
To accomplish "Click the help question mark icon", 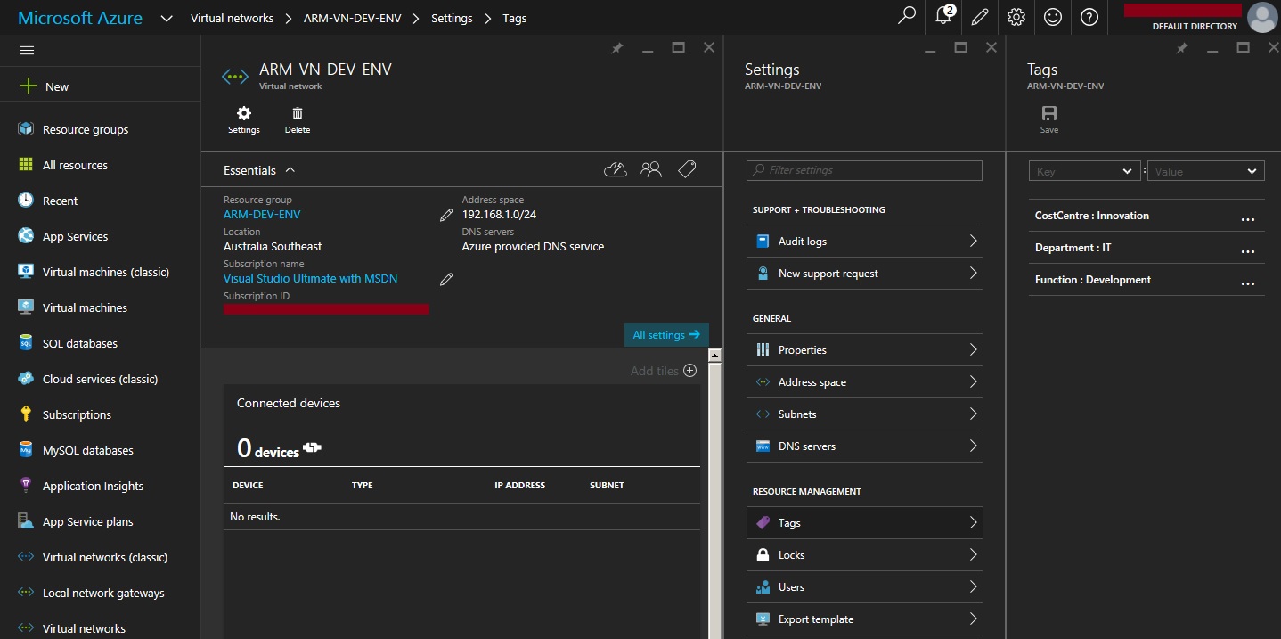I will 1089,17.
